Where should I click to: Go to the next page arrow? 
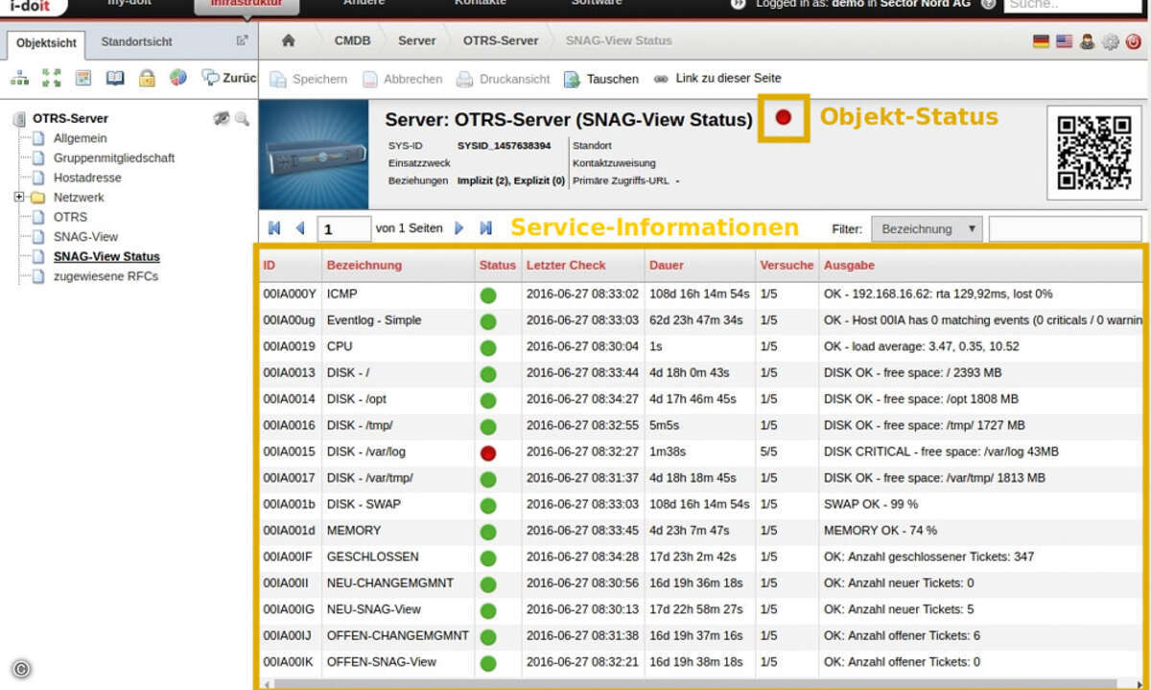[458, 228]
